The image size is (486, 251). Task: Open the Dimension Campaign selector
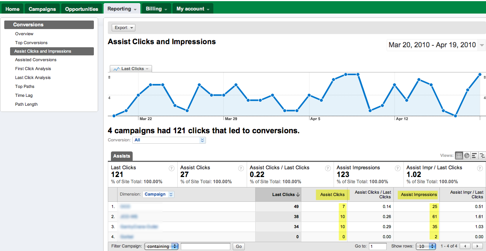pyautogui.click(x=158, y=194)
